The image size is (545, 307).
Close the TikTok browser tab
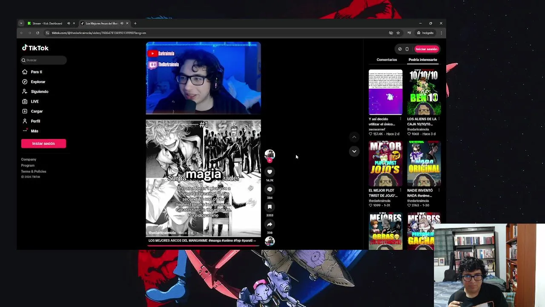coord(127,23)
